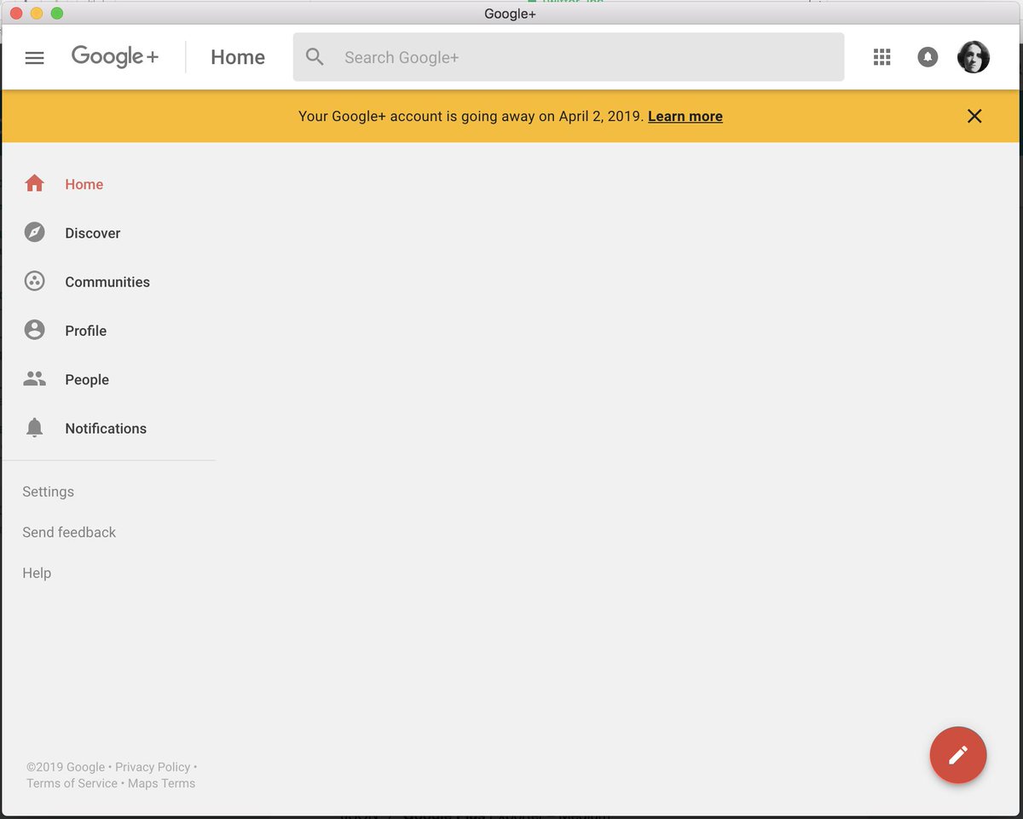Click in the Search Google+ field
The image size is (1023, 819).
pyautogui.click(x=569, y=57)
